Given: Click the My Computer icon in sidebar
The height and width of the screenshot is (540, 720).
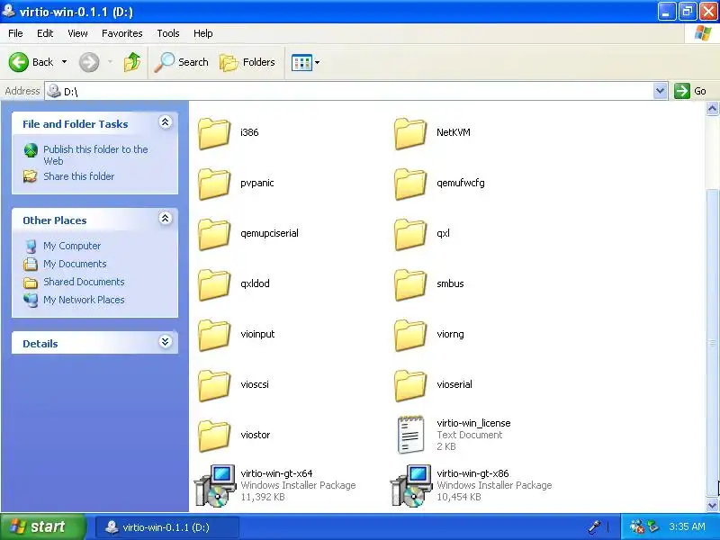Looking at the screenshot, I should pos(31,246).
